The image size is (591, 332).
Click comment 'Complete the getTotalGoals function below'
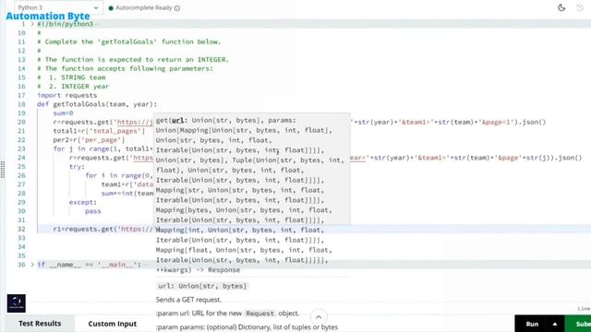point(129,41)
